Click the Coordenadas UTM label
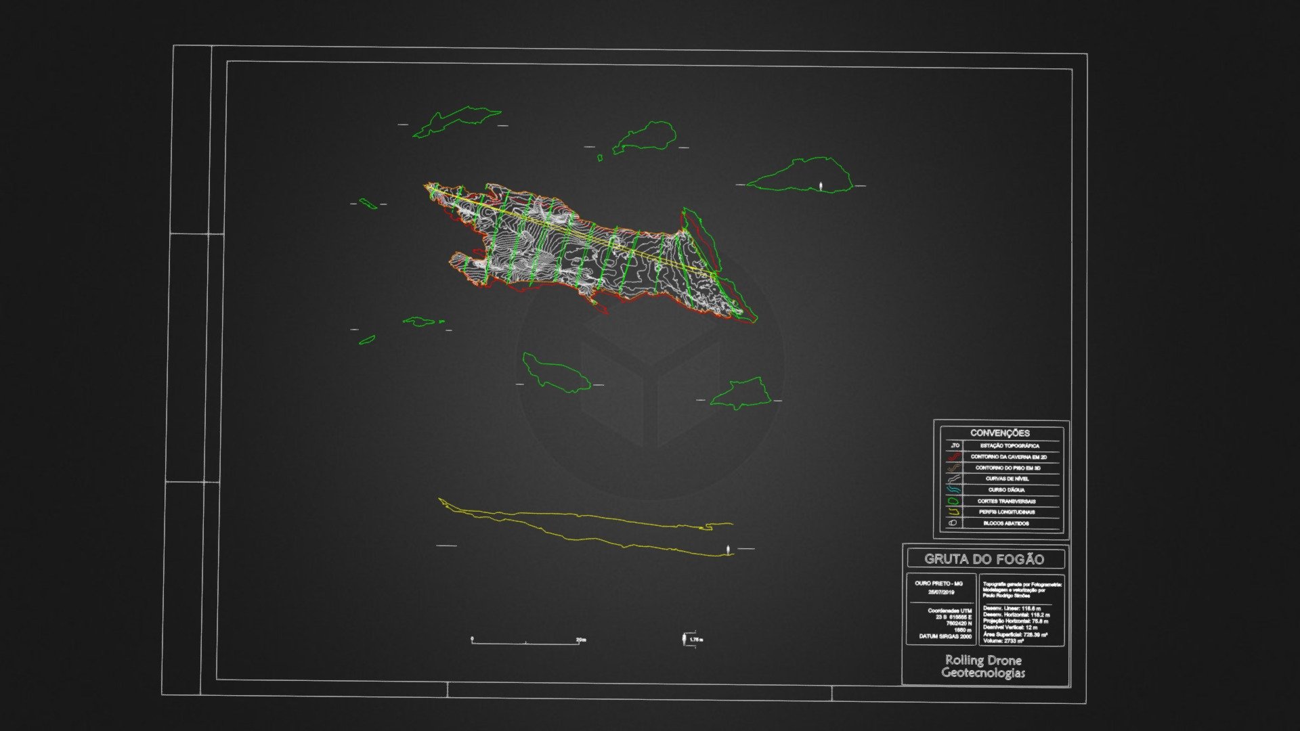The image size is (1300, 731). (950, 611)
